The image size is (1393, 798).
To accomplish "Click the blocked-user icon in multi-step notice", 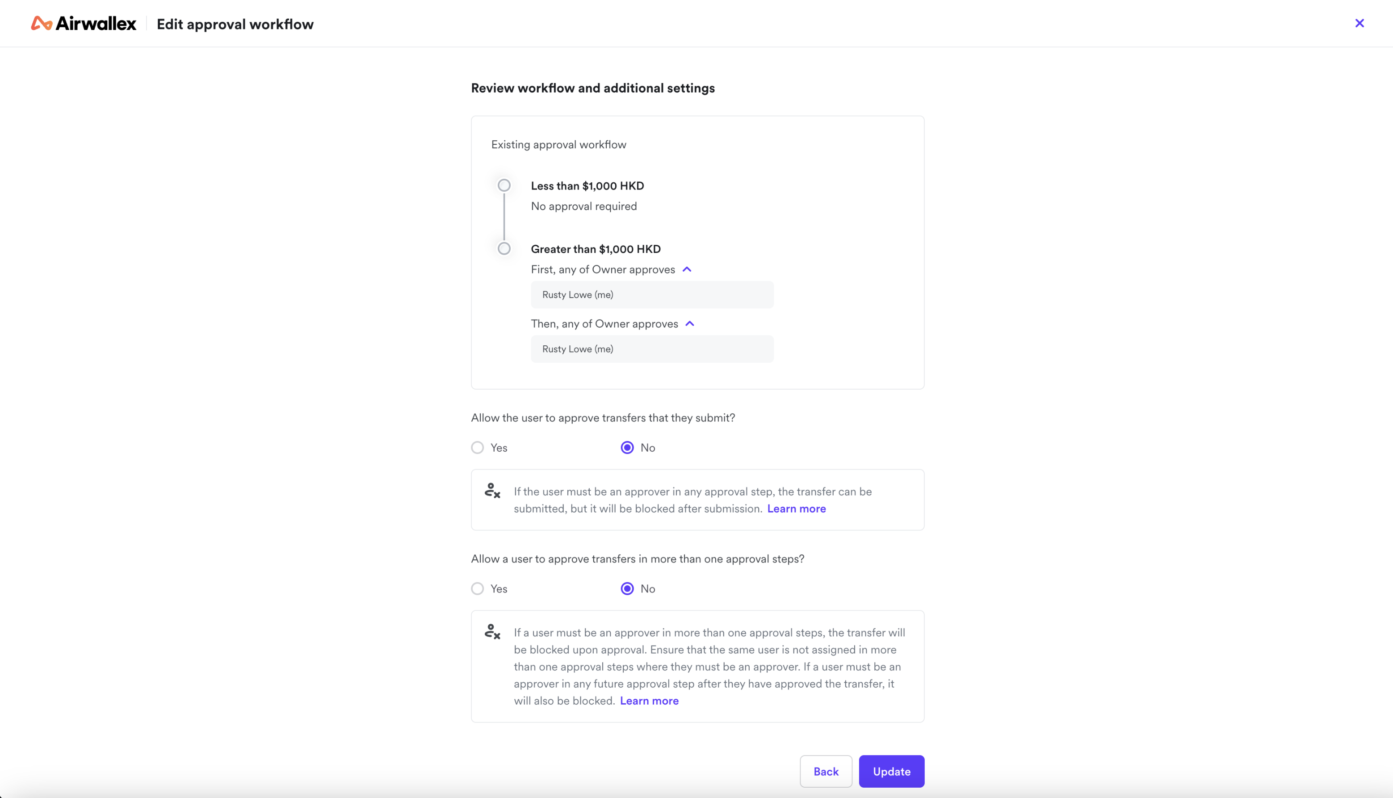I will tap(492, 631).
